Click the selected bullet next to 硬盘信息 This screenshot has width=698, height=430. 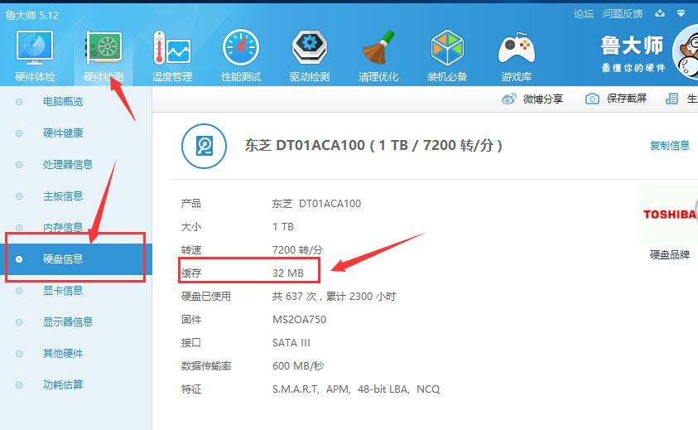tap(19, 259)
